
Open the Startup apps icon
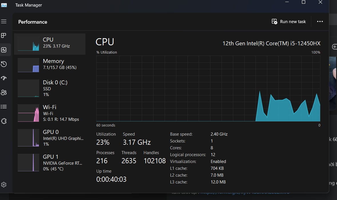(4, 78)
